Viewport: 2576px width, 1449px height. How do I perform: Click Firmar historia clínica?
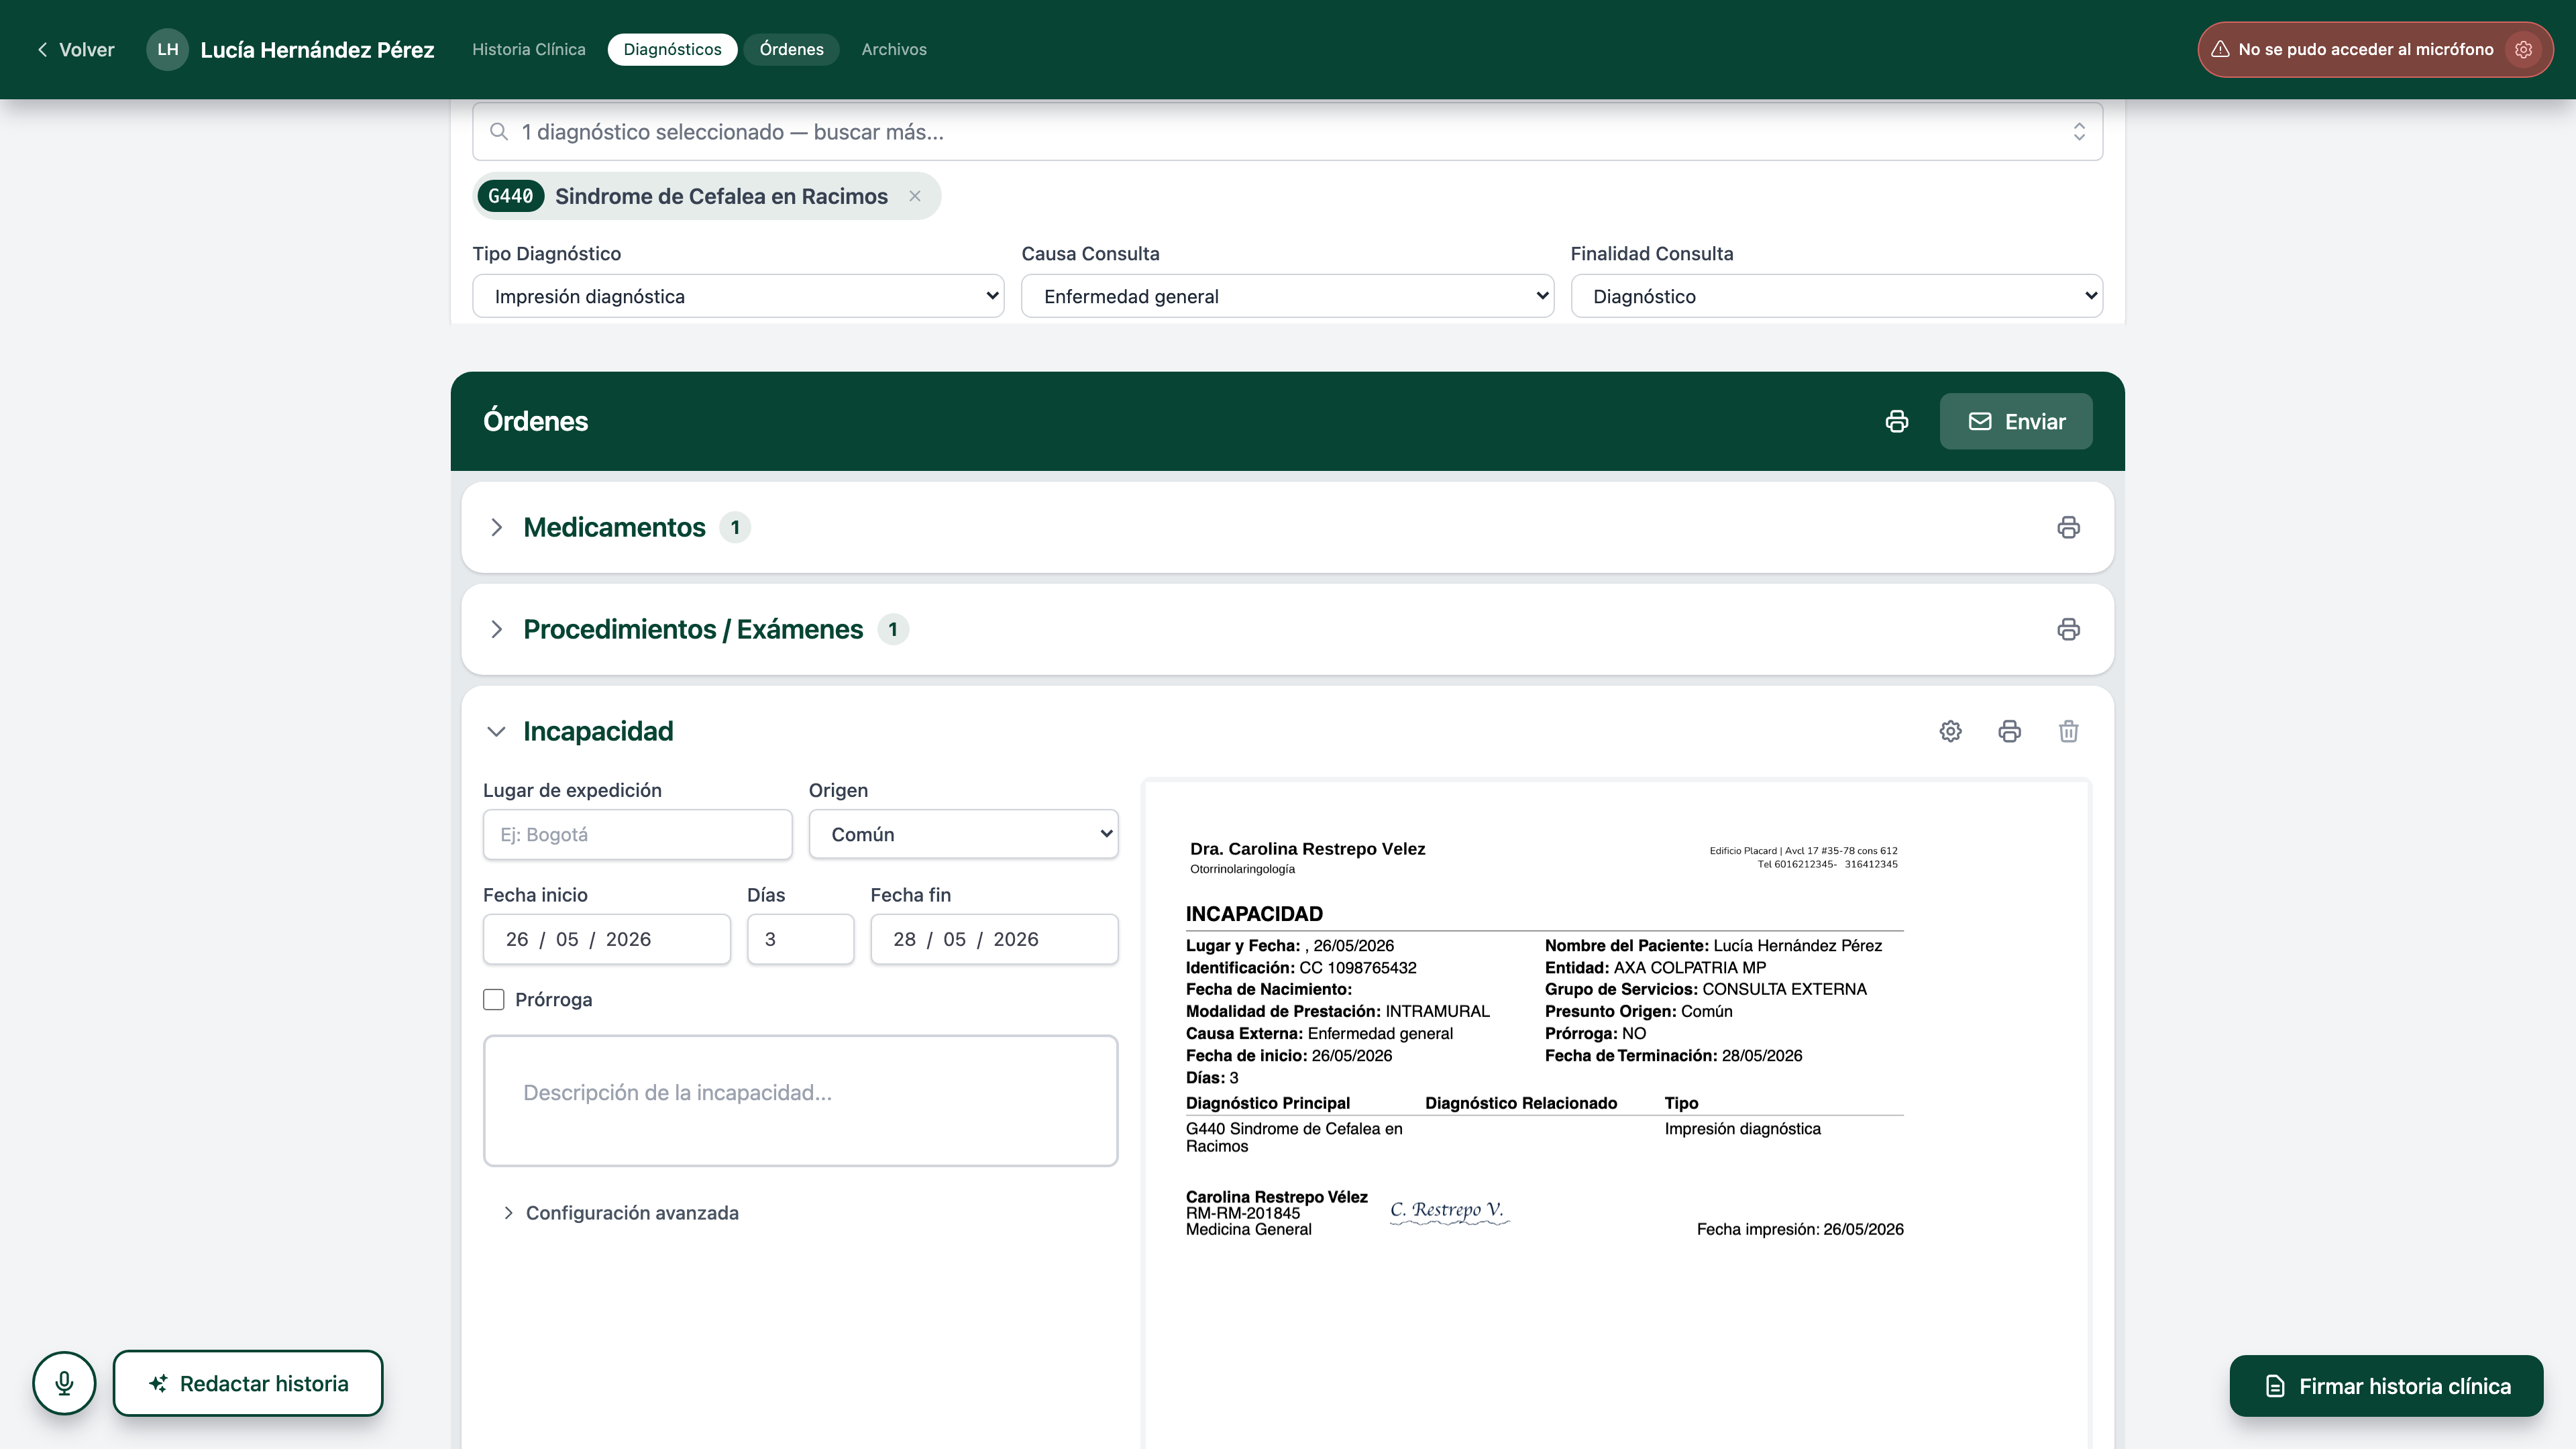pos(2386,1386)
